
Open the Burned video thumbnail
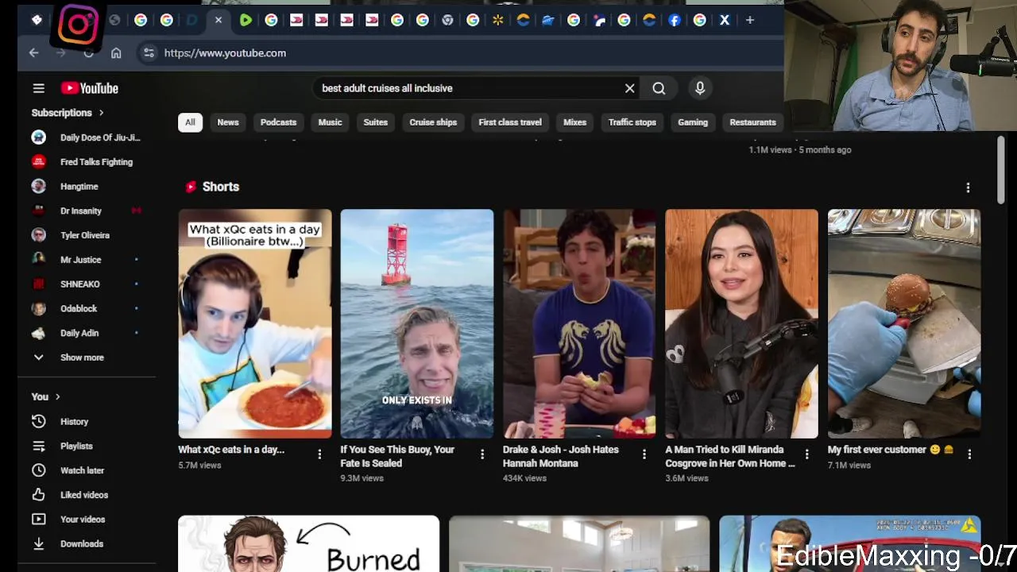click(x=308, y=543)
